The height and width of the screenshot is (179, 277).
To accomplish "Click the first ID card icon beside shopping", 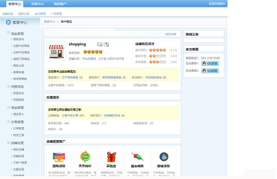I will tap(99, 44).
